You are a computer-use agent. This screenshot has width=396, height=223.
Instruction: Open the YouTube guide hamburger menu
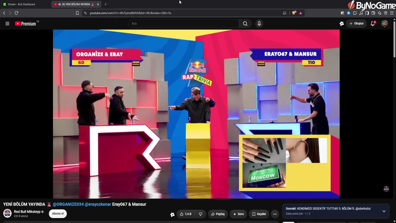pyautogui.click(x=7, y=24)
